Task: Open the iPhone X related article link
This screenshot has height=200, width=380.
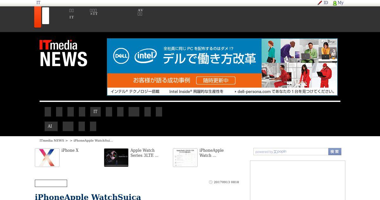Action: [x=70, y=150]
